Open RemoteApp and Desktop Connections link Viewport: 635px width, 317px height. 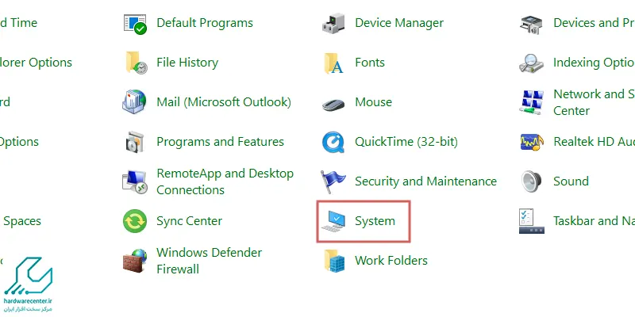[x=225, y=181]
